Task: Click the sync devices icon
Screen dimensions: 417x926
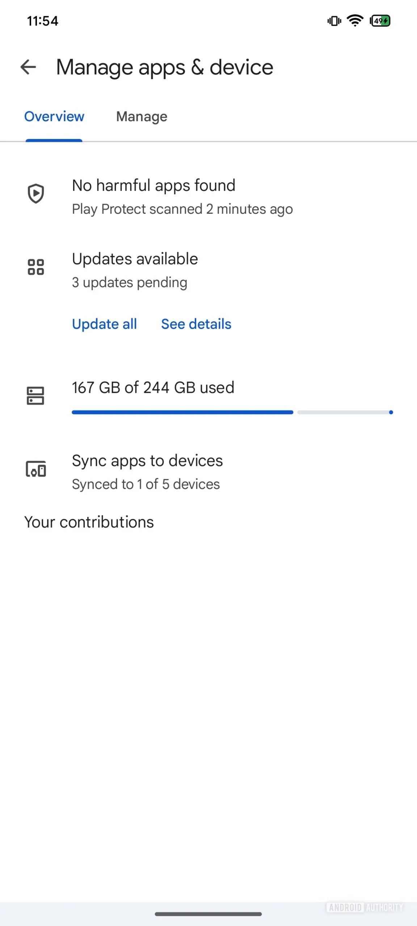Action: point(36,469)
